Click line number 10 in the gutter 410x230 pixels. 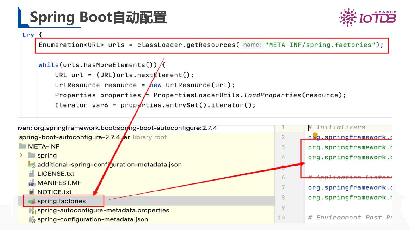(281, 218)
